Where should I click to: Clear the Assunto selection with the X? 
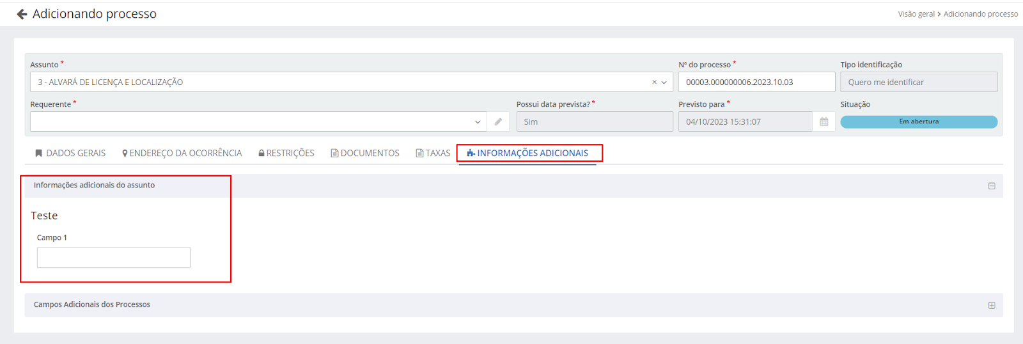point(654,82)
